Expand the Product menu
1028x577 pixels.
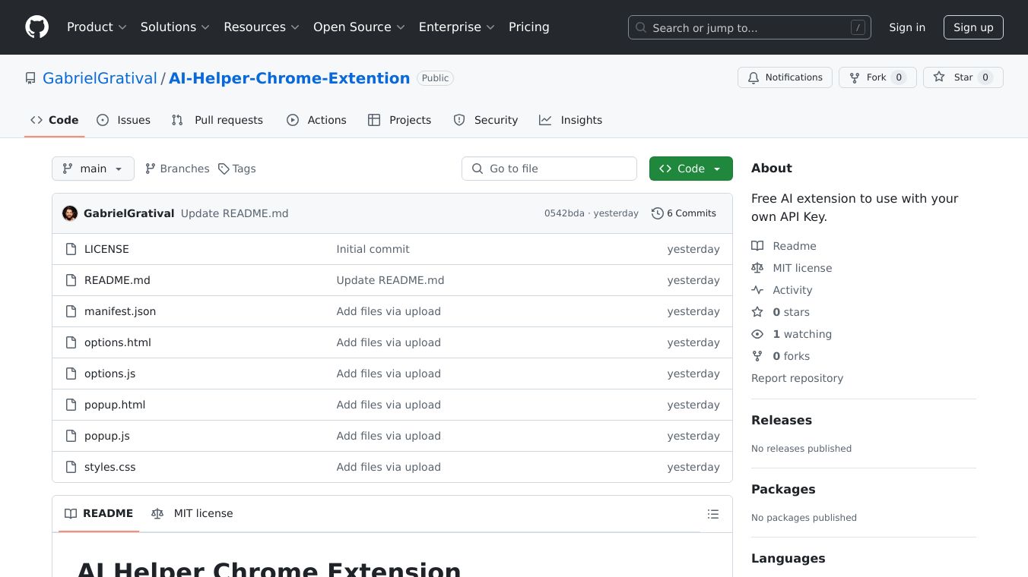(x=97, y=27)
